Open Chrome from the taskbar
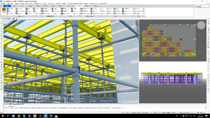 click(x=19, y=116)
